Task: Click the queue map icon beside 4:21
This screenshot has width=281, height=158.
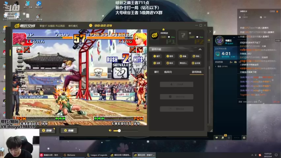Action: [x=217, y=54]
